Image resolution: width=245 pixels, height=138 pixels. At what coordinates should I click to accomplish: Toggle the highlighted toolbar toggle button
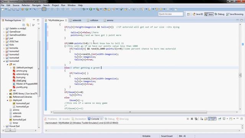[x=44, y=9]
